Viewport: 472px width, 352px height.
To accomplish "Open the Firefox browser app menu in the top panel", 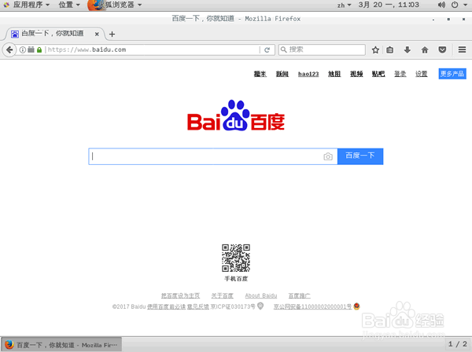I will coord(116,5).
